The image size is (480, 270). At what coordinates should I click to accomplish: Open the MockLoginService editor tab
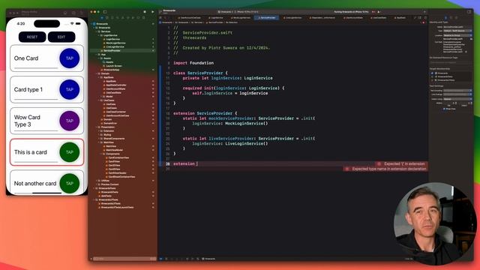tap(241, 18)
